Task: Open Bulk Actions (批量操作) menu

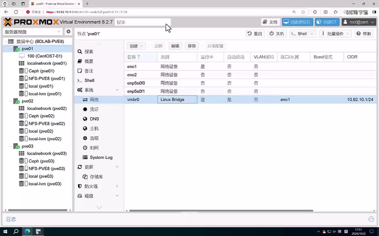Action: coord(335,34)
